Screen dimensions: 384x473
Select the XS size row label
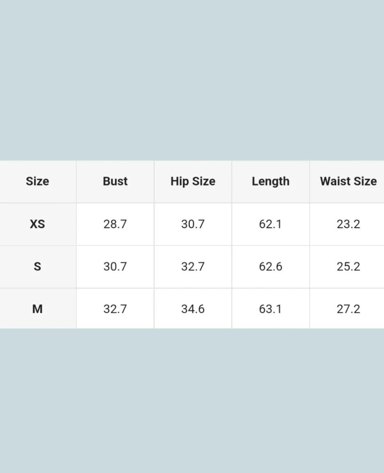(37, 224)
